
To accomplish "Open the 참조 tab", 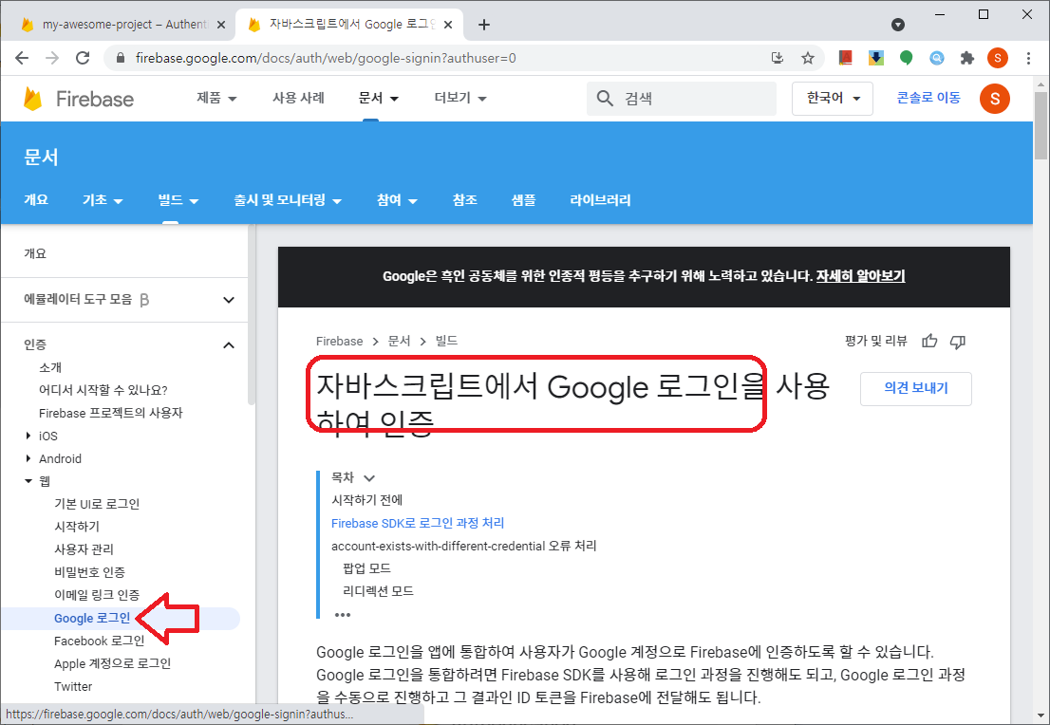I will tap(465, 200).
